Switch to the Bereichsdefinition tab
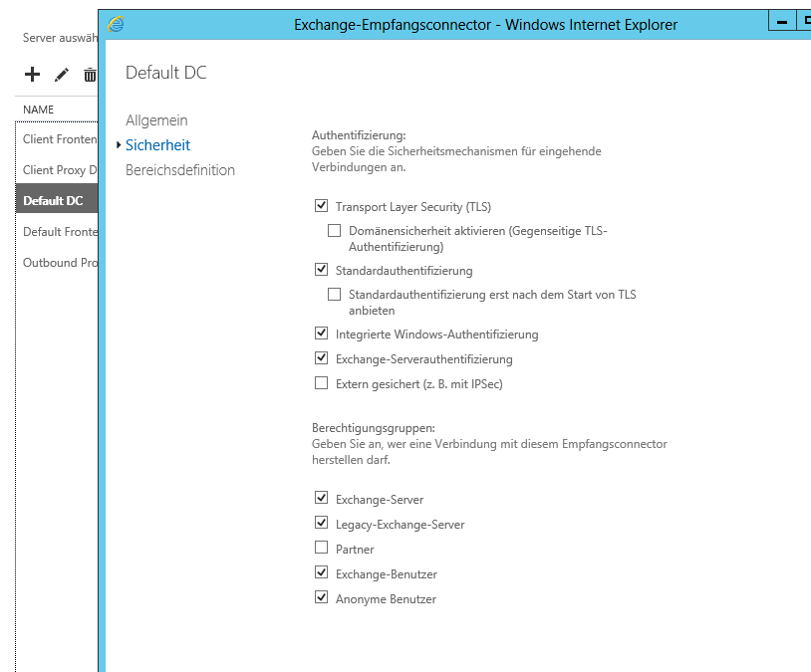 tap(180, 170)
